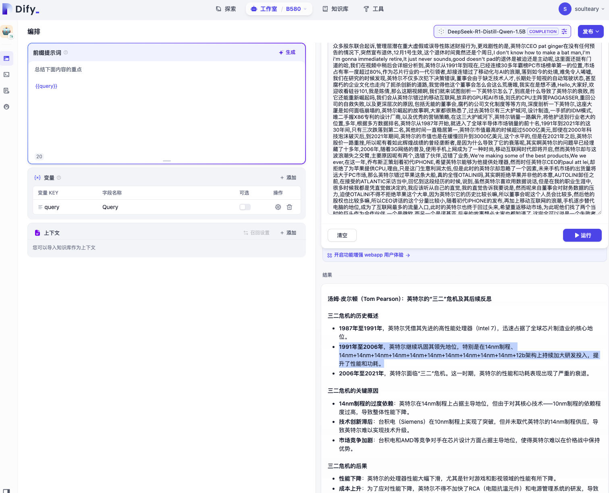Click the 上下文 context document icon

tap(37, 233)
